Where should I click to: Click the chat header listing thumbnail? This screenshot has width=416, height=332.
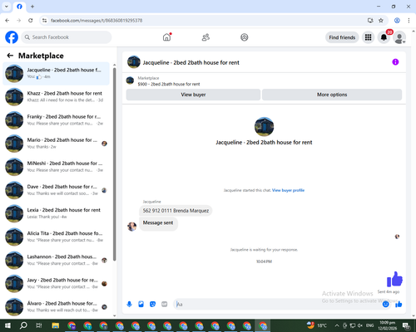point(134,62)
